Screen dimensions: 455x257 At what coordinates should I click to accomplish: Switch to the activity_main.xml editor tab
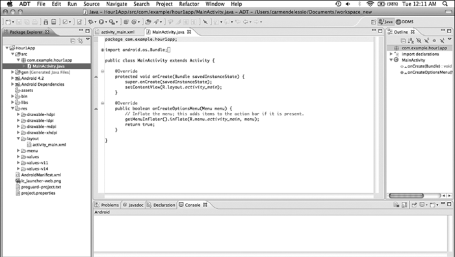(x=118, y=32)
